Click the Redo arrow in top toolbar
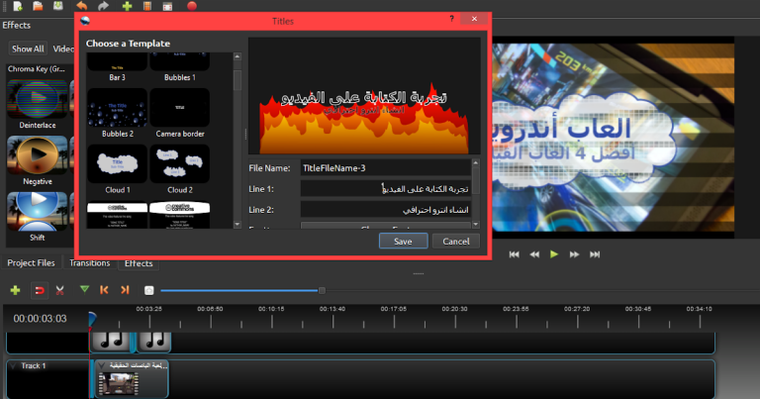Screen dimensions: 760x399 pos(103,6)
